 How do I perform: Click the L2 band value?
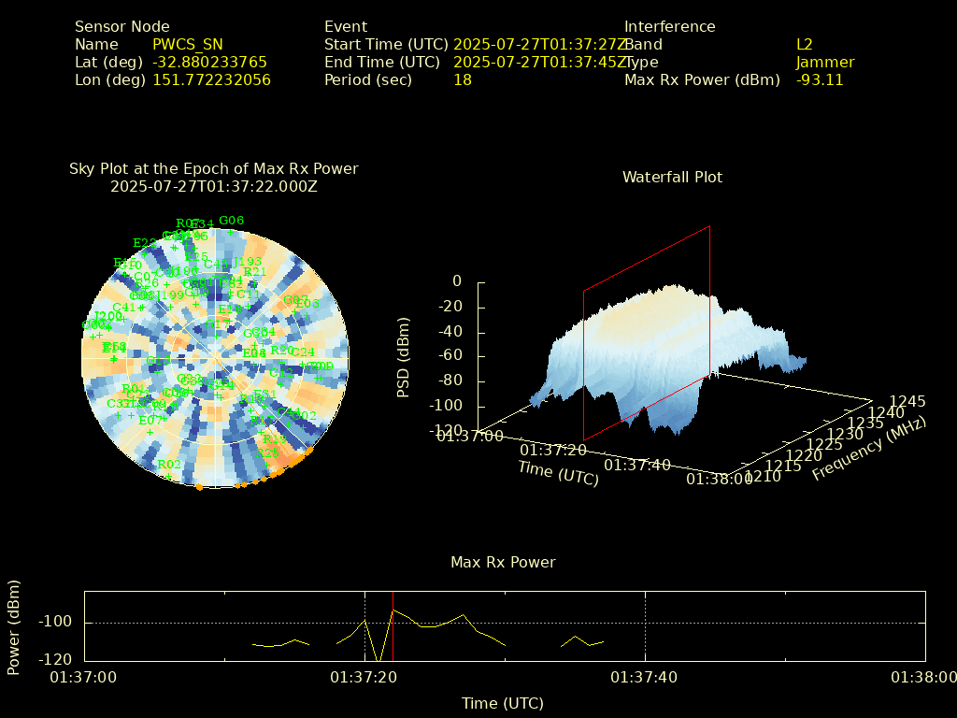805,44
